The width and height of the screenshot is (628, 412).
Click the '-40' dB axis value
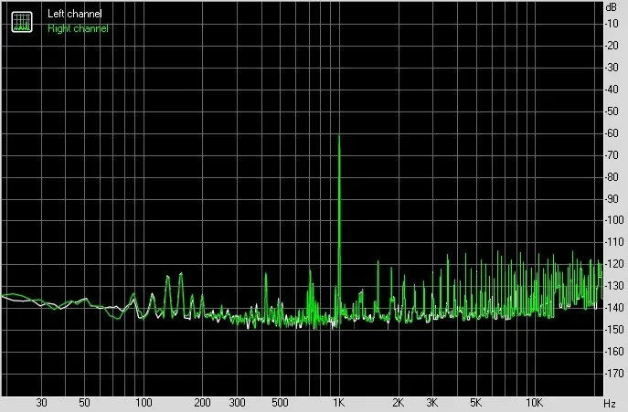[x=612, y=90]
